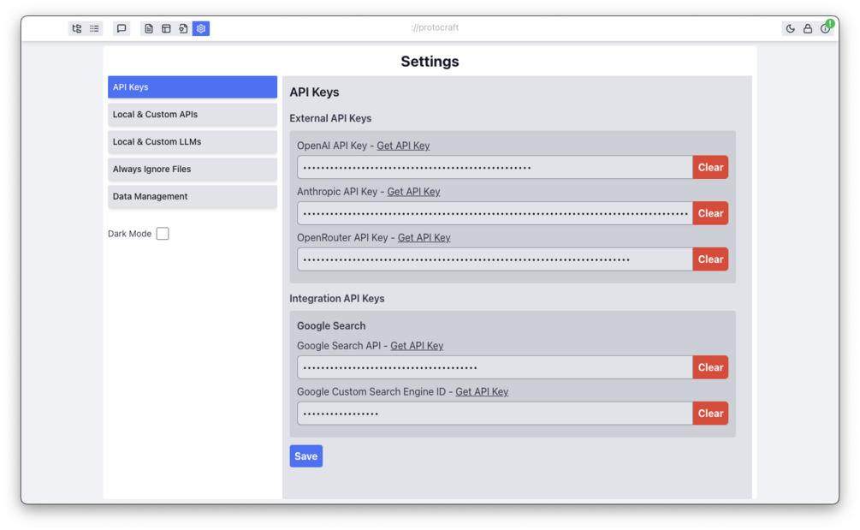The width and height of the screenshot is (860, 530).
Task: Open the info icon with green alert
Action: [825, 28]
